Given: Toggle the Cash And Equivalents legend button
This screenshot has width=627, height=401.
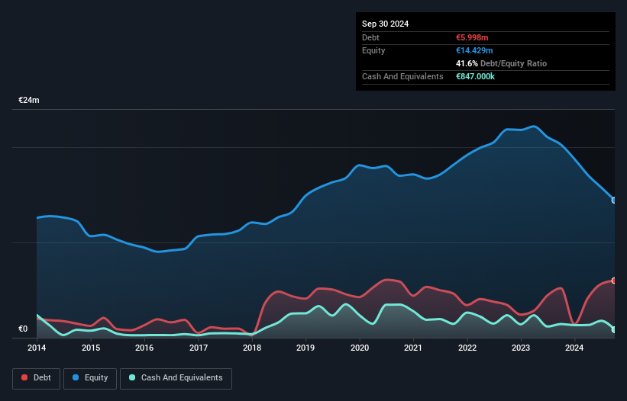Looking at the screenshot, I should pos(176,378).
